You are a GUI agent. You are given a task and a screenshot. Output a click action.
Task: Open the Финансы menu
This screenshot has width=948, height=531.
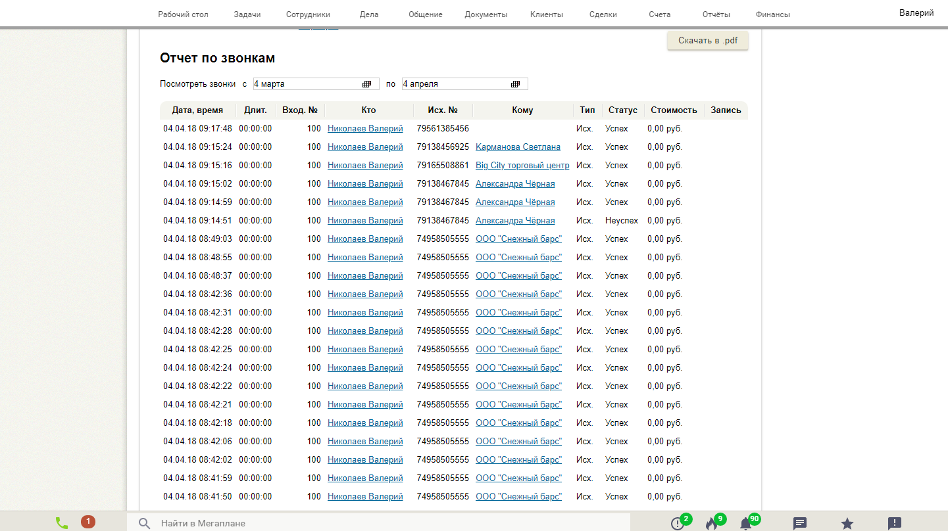773,14
